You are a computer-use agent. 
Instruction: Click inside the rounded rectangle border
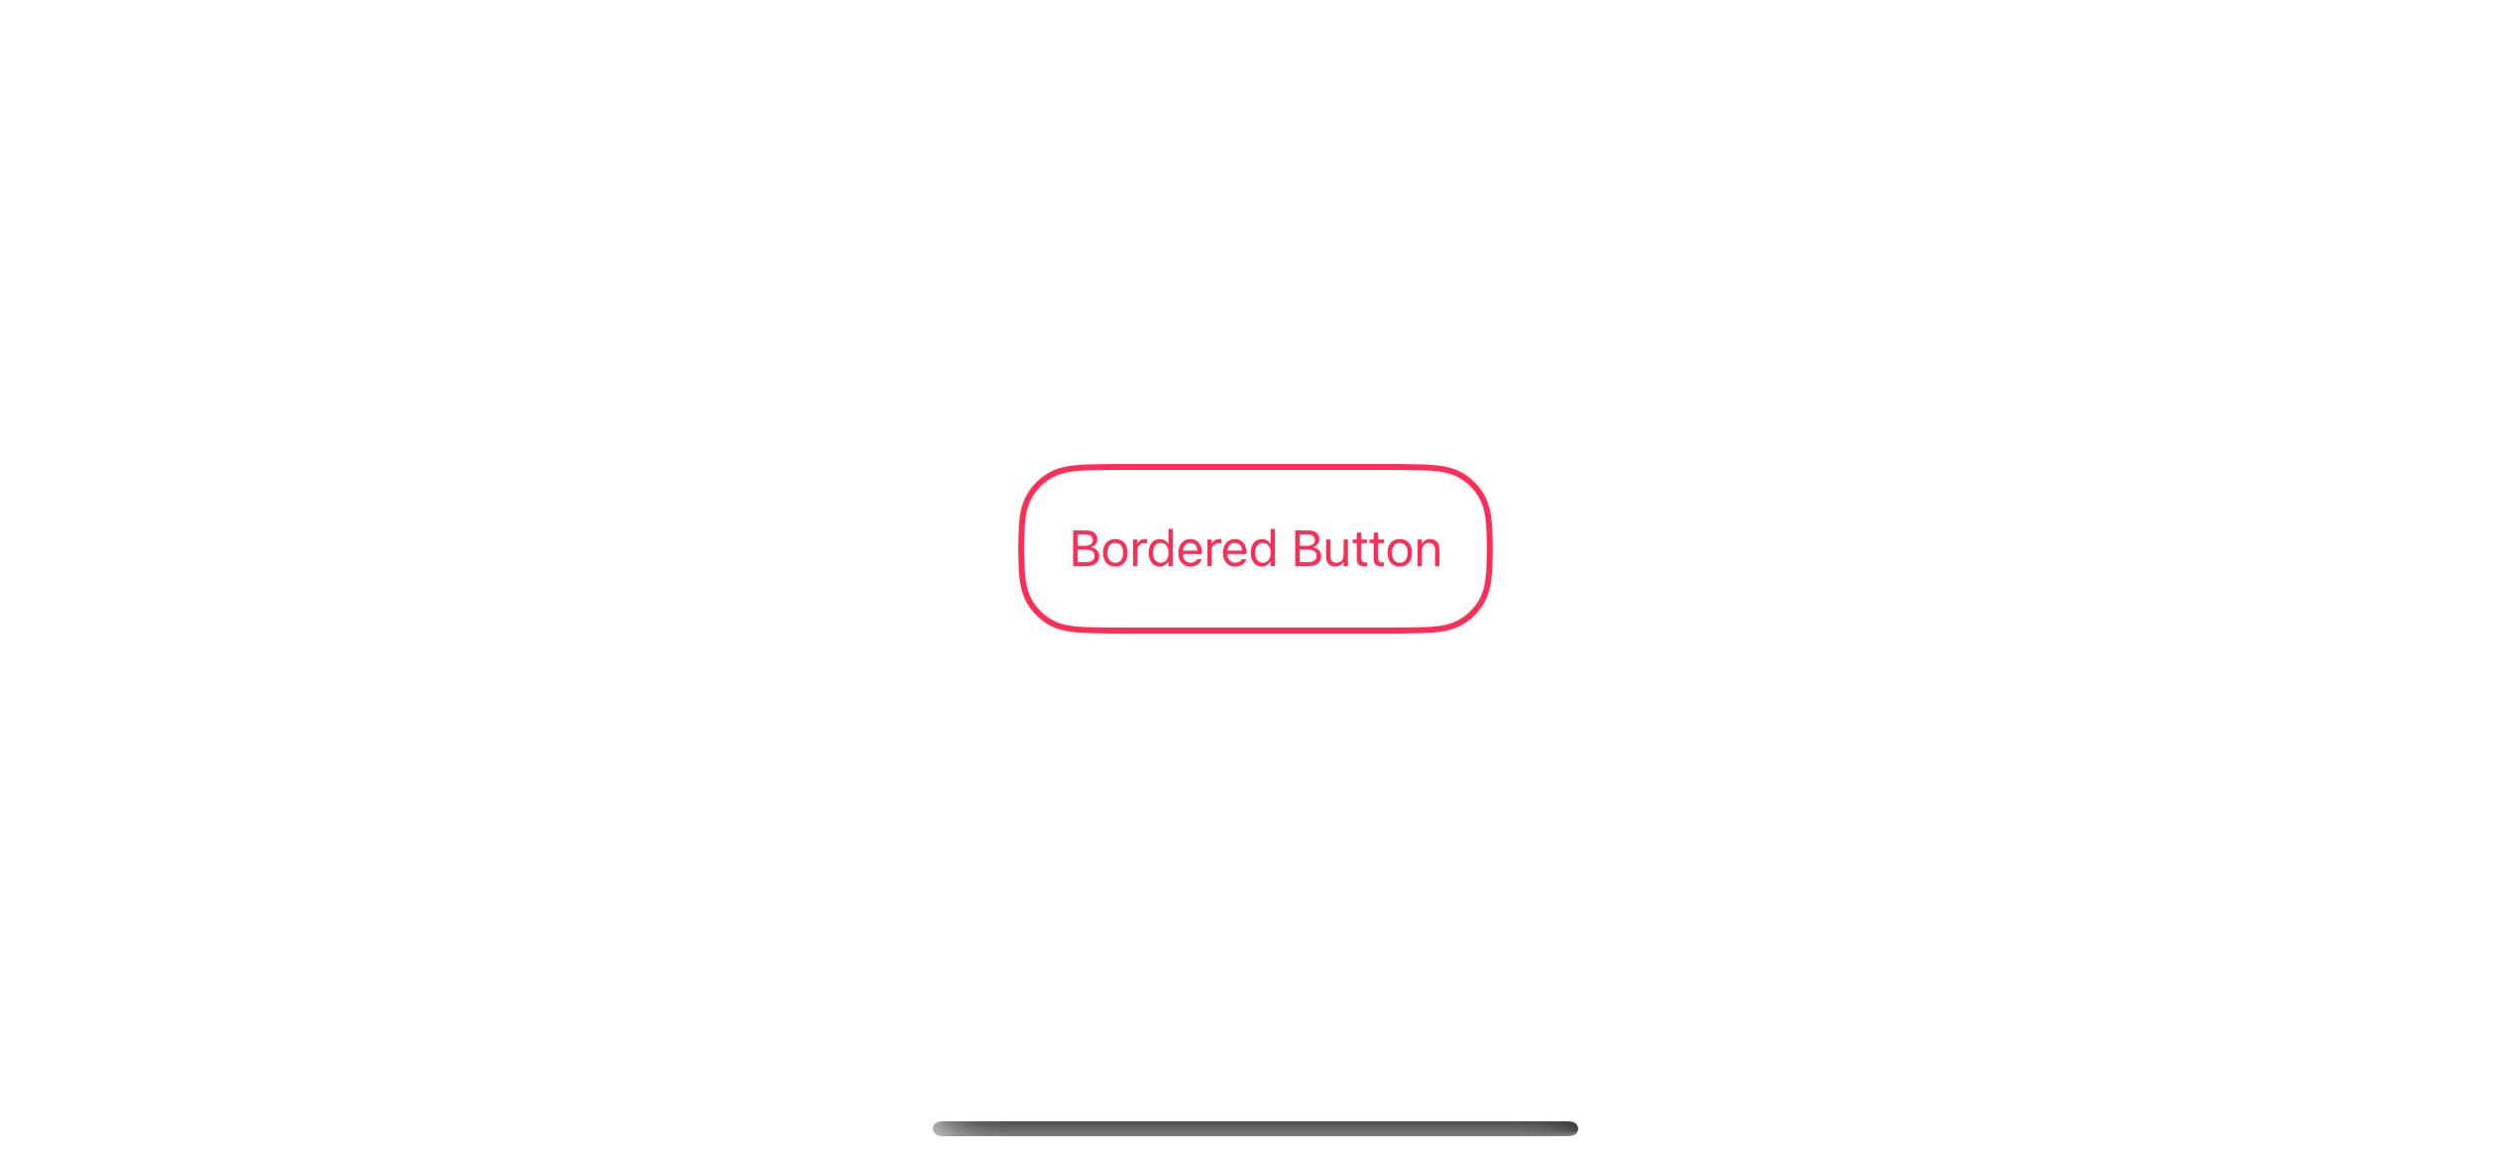[1255, 547]
